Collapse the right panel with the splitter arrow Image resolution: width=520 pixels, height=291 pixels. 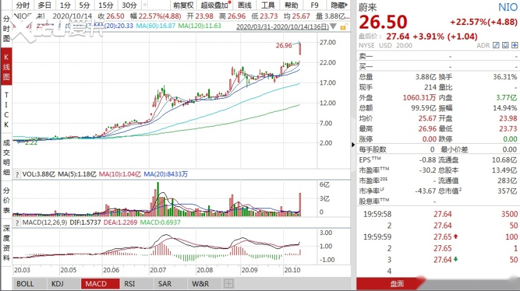(x=353, y=144)
